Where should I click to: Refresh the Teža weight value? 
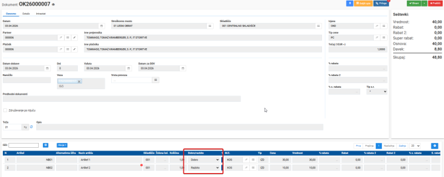(x=31, y=127)
